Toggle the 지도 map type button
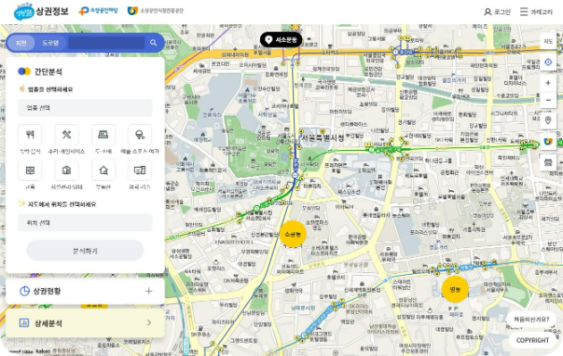 click(x=548, y=42)
